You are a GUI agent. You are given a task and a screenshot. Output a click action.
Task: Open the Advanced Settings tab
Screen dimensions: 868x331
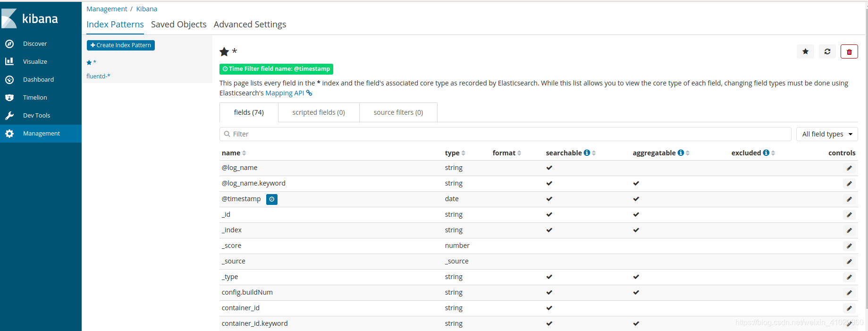(250, 24)
